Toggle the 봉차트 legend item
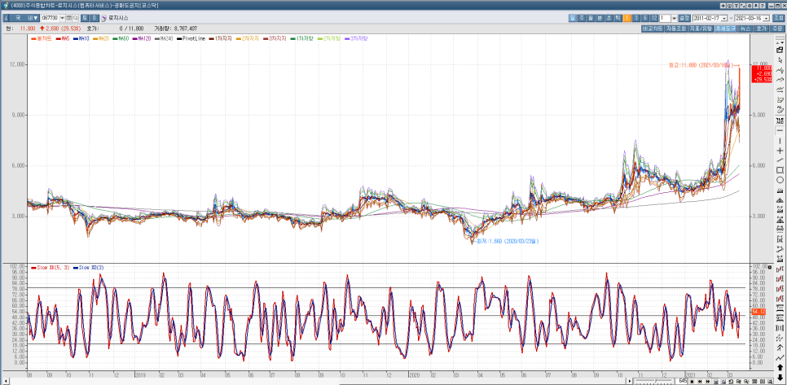Image resolution: width=787 pixels, height=385 pixels. [42, 38]
